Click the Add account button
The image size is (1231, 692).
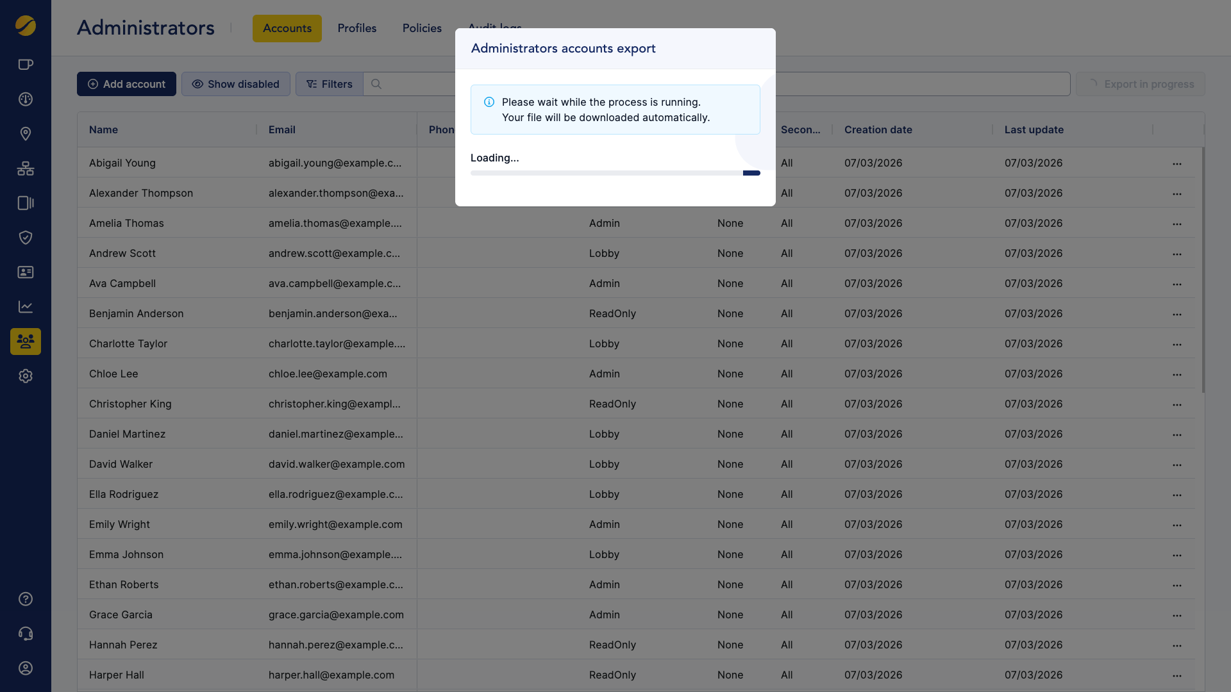coord(126,84)
